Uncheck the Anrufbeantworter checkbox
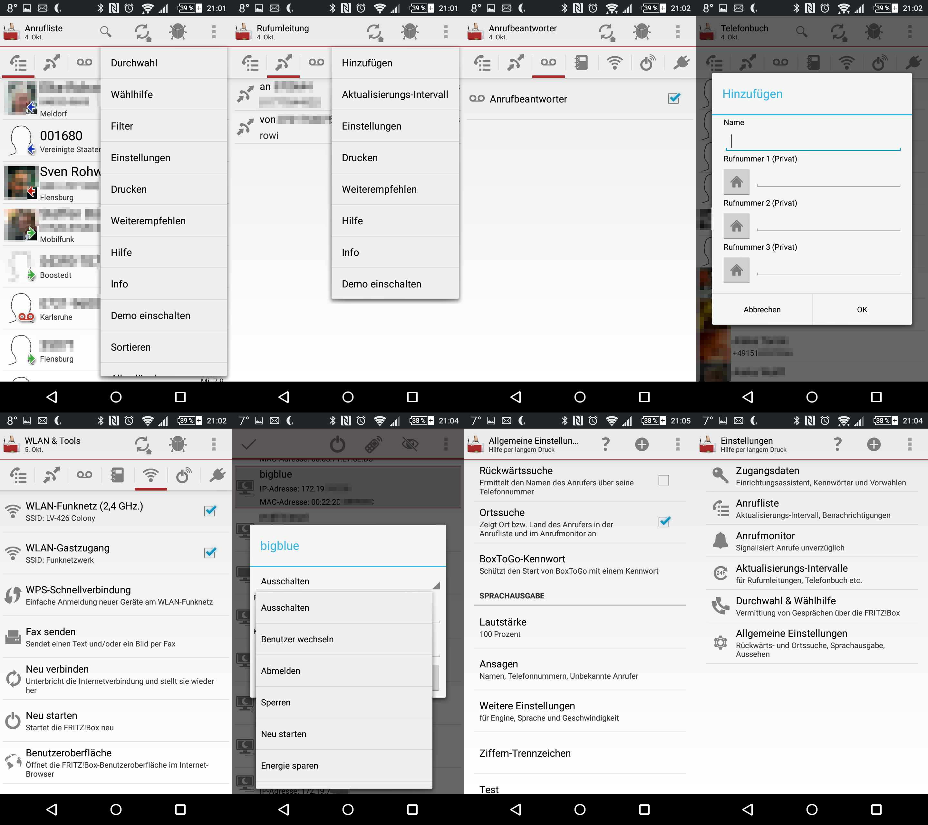928x825 pixels. click(674, 98)
